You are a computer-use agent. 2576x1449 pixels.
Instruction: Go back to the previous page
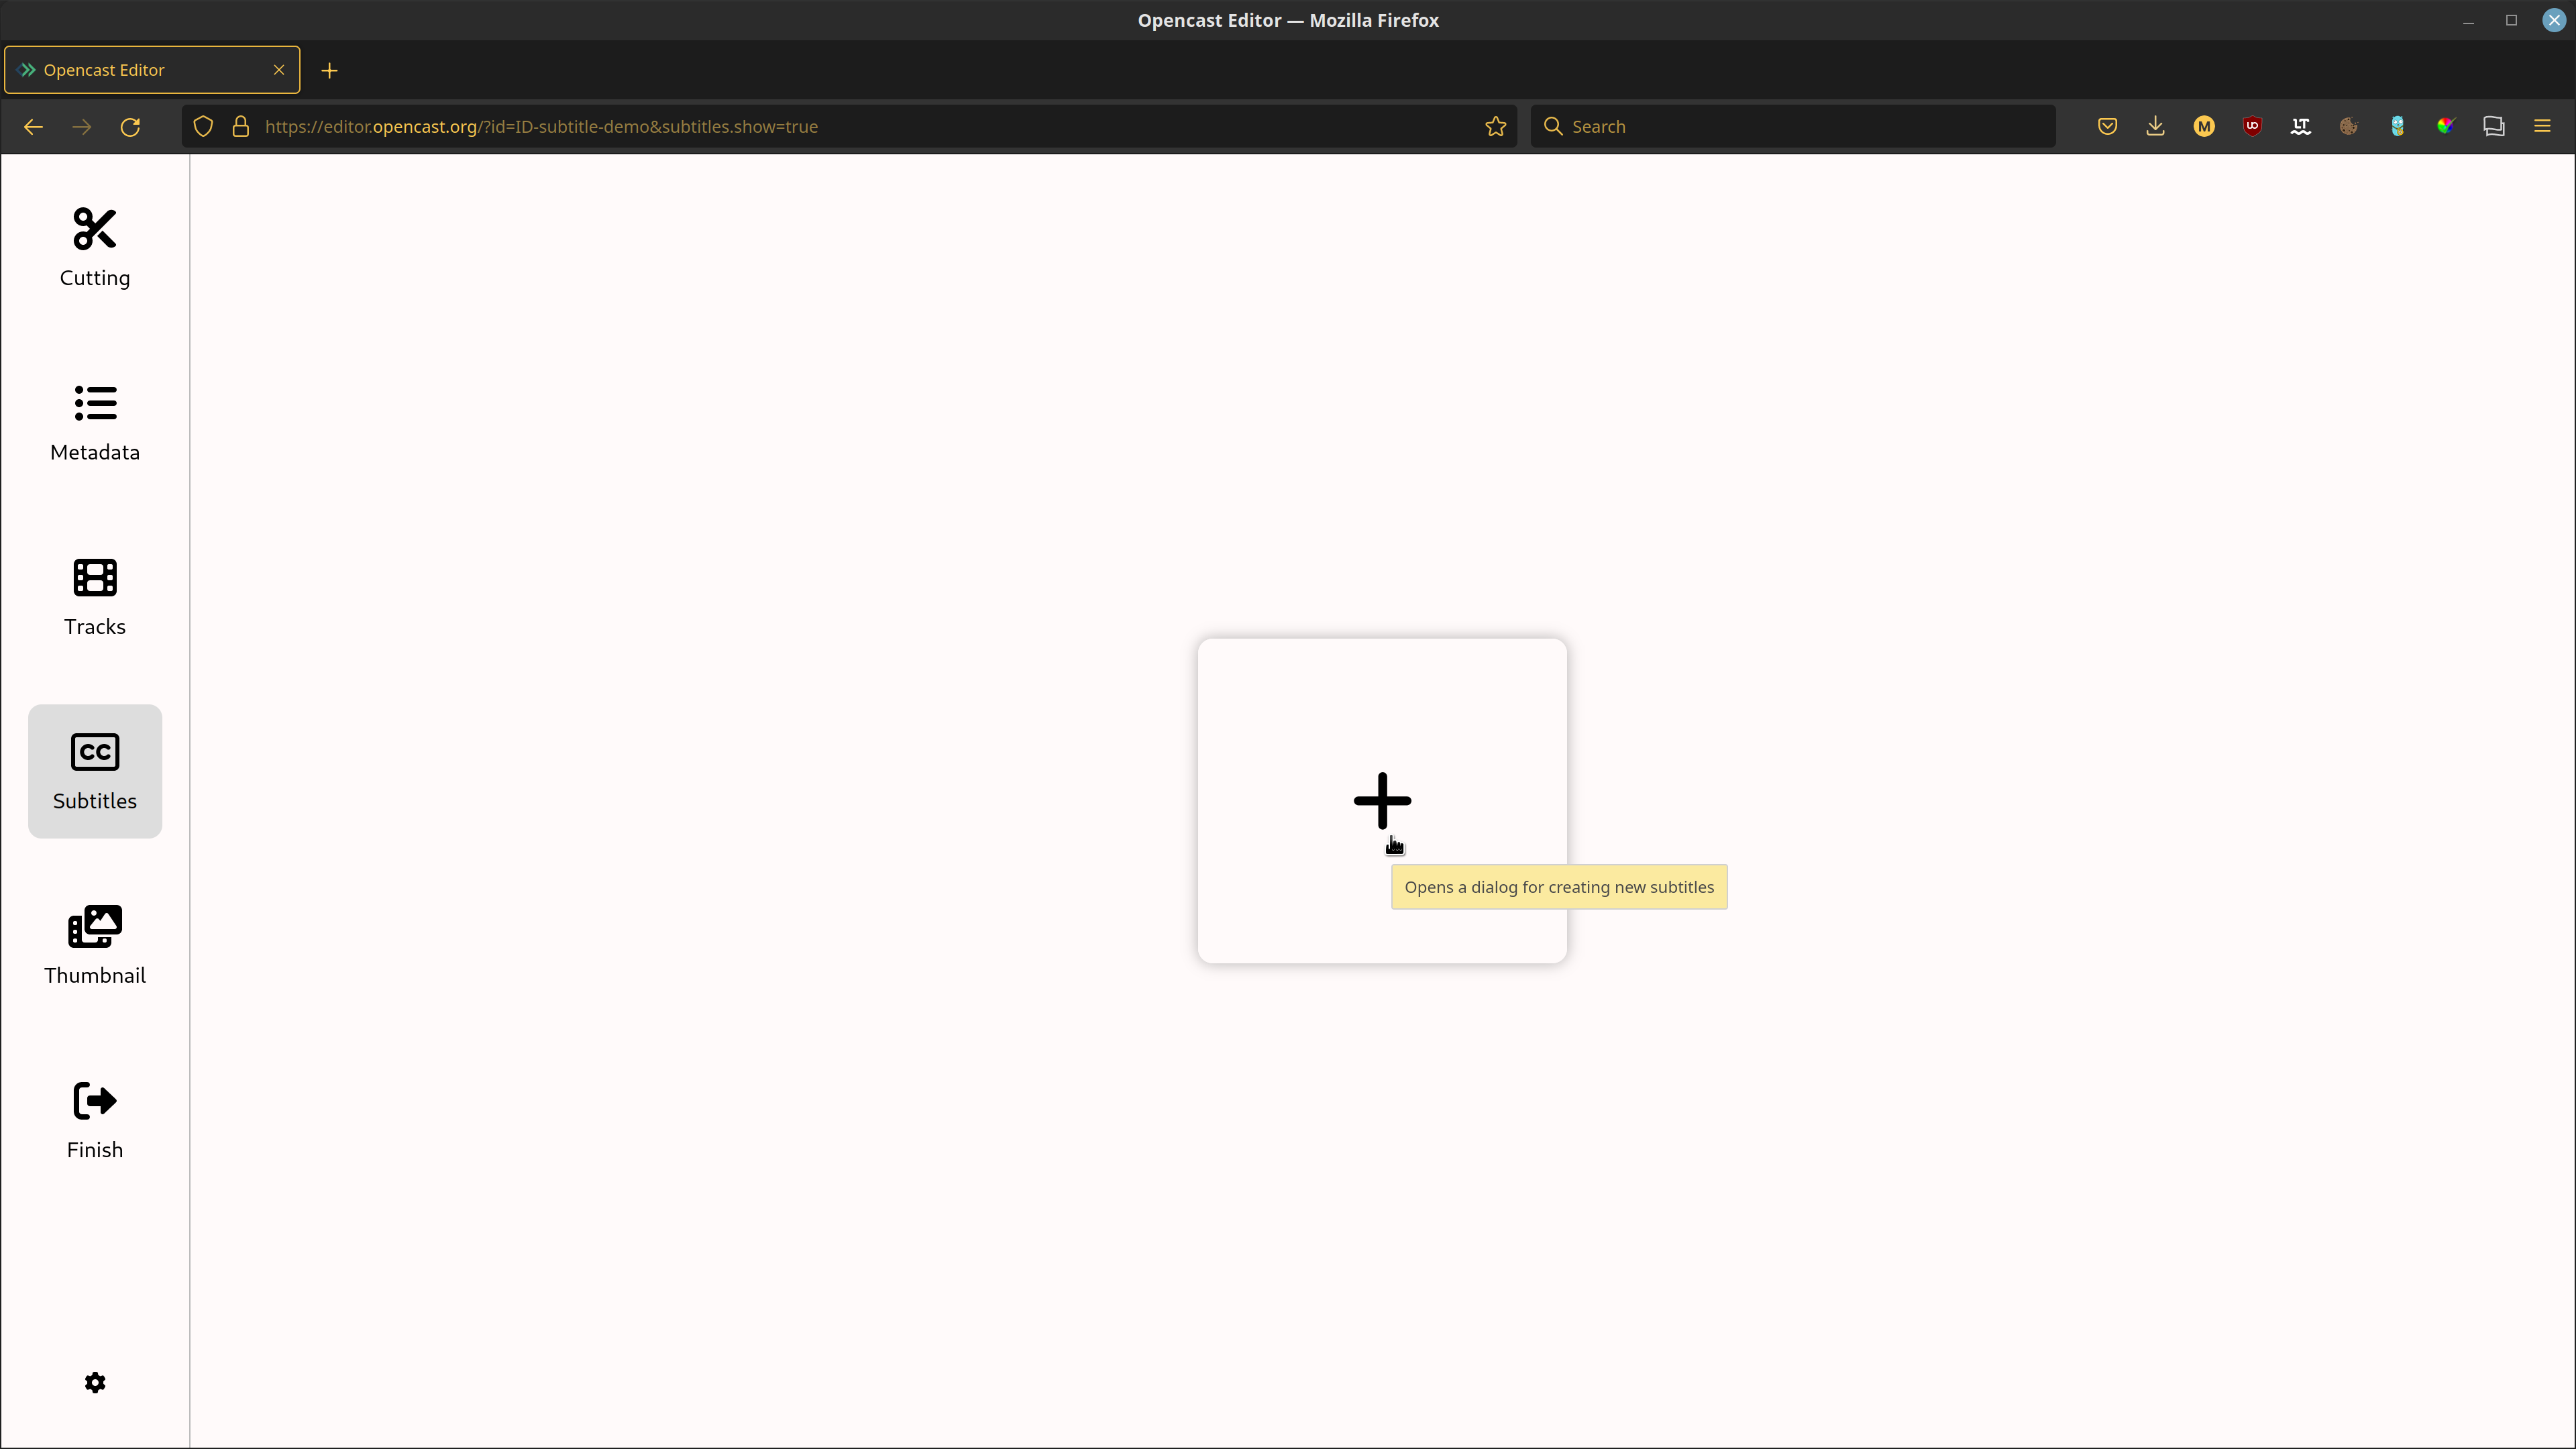click(x=33, y=126)
